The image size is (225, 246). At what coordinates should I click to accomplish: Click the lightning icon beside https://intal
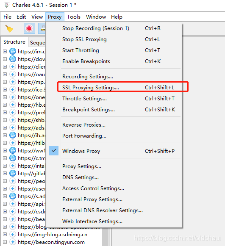pos(13,166)
